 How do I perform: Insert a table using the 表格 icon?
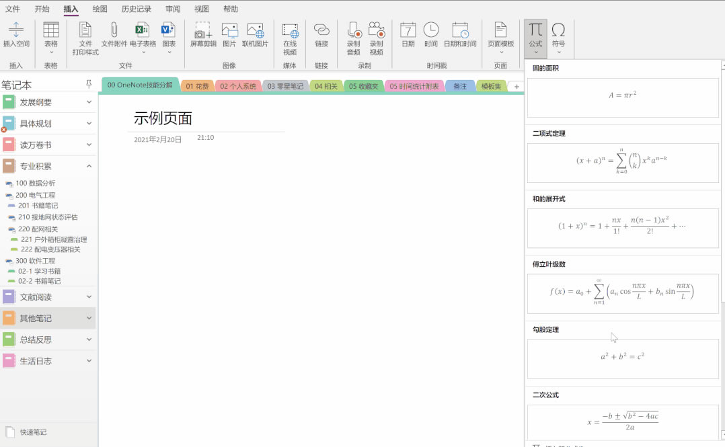(x=50, y=34)
